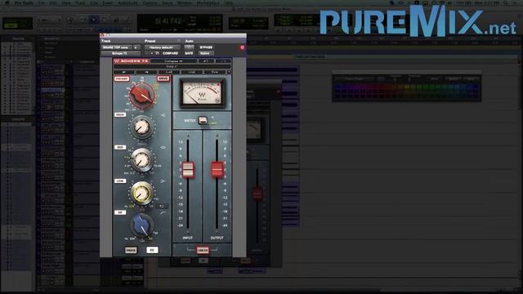Click the input clip LED under fader
The image size is (523, 294).
pyautogui.click(x=188, y=232)
